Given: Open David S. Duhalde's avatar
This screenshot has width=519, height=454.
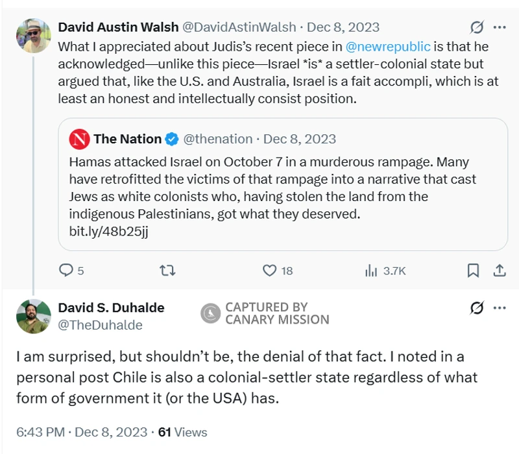Looking at the screenshot, I should click(x=33, y=316).
